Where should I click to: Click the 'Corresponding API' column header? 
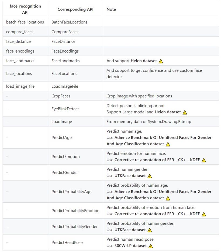(75, 9)
